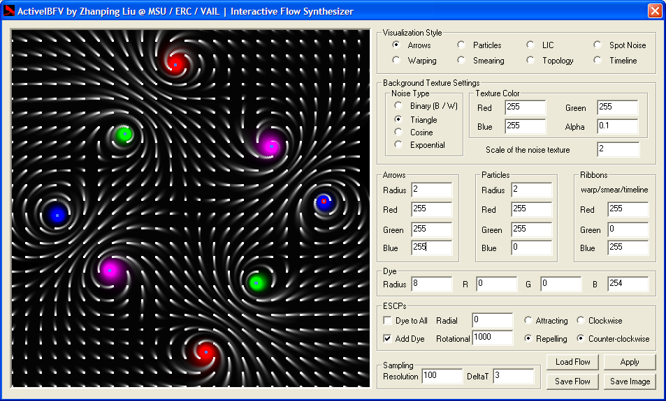666x401 pixels.
Task: Select Binary (B / W) noise type
Action: tap(398, 106)
